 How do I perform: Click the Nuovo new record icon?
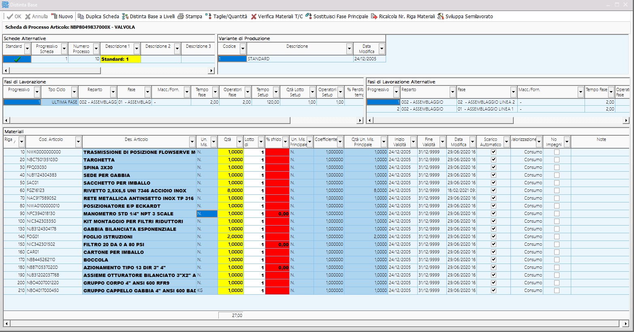coord(54,17)
